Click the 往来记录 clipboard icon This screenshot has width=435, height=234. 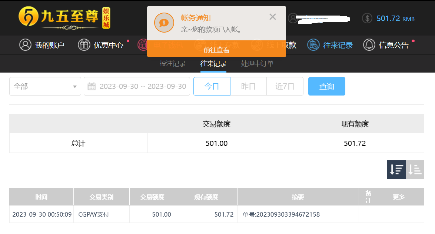[x=313, y=45]
